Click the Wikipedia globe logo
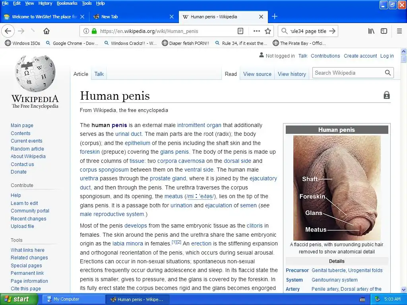 (35, 73)
